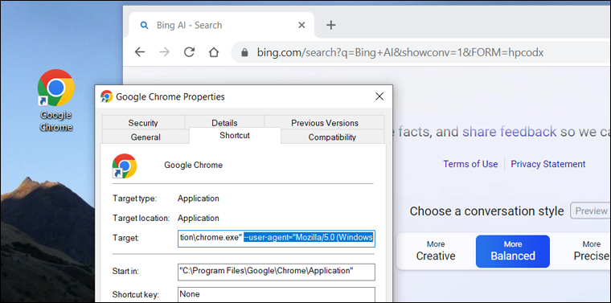Click the Target location Application value

pos(199,218)
